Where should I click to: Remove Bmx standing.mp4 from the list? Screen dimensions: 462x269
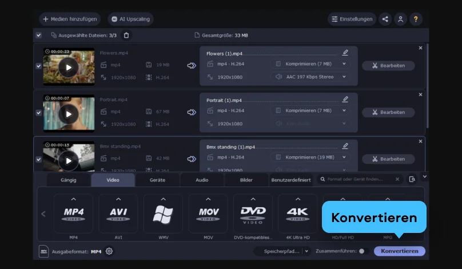coord(420,141)
